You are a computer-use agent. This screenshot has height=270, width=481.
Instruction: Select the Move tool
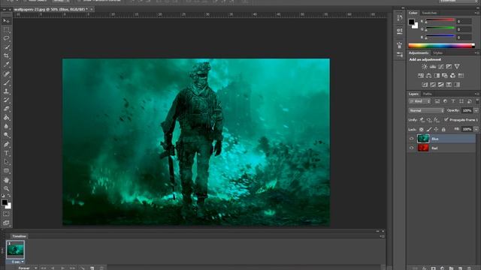coord(6,21)
